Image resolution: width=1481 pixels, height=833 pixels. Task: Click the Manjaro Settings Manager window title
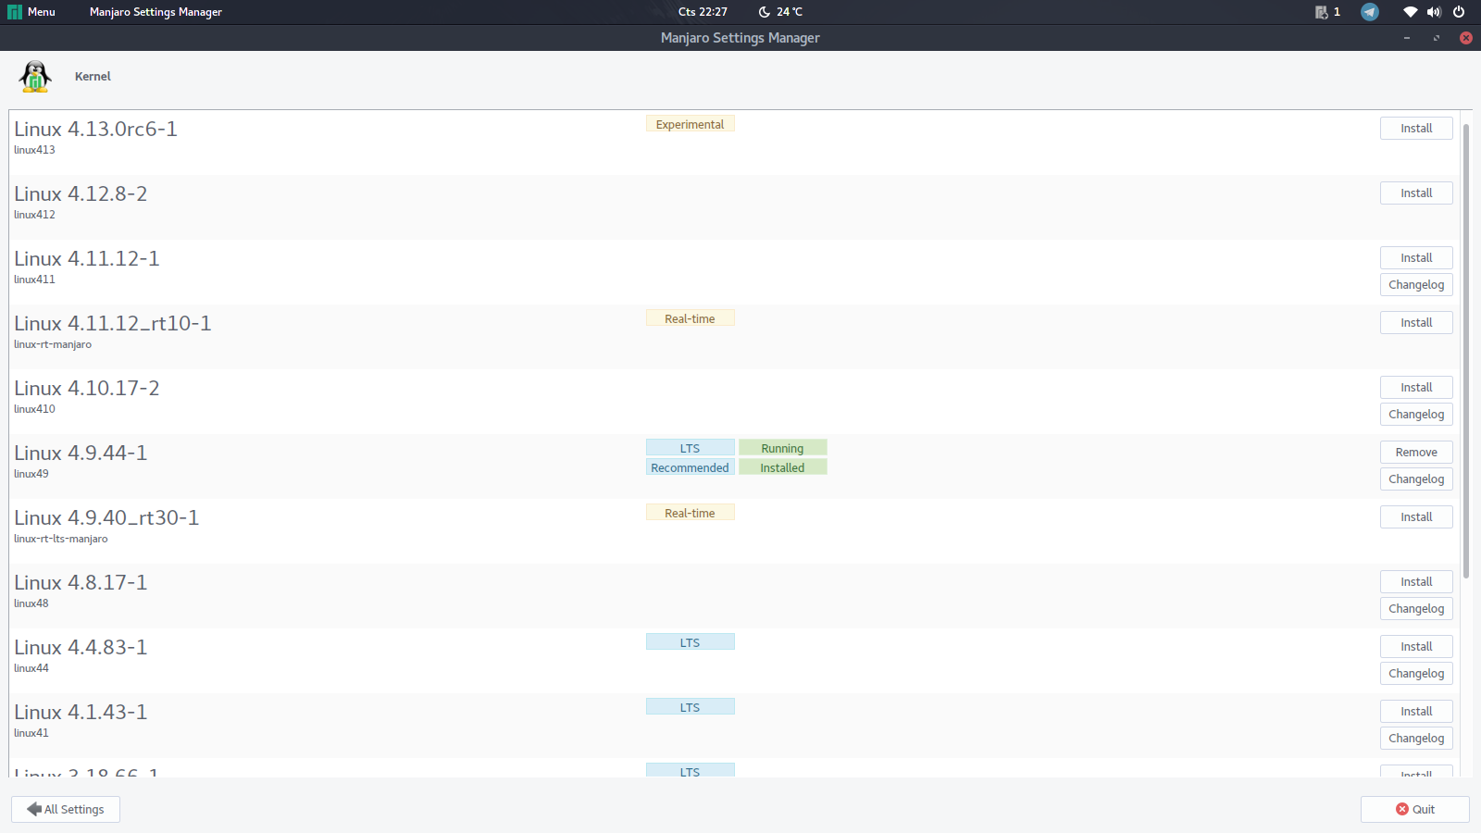pyautogui.click(x=740, y=38)
